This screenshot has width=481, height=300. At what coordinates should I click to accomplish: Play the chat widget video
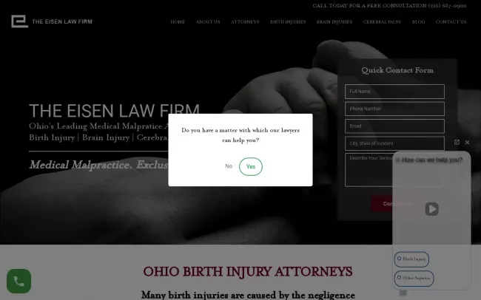tap(431, 209)
